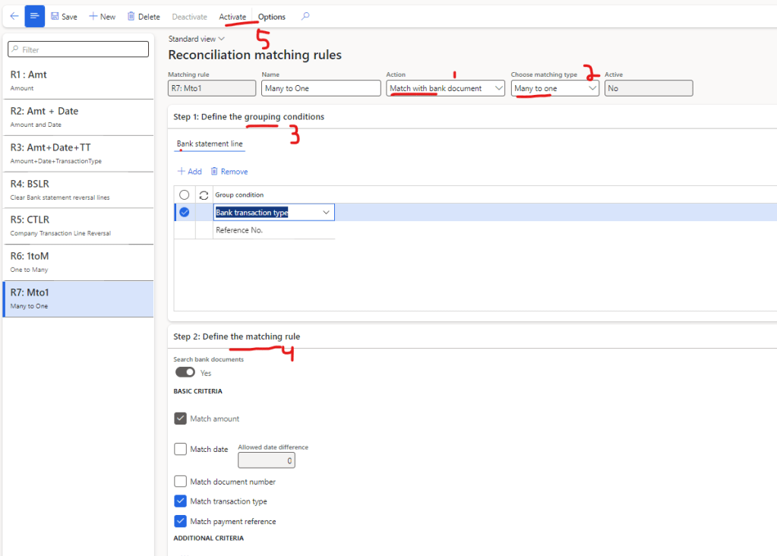Open the search magnifier in toolbar
Image resolution: width=777 pixels, height=556 pixels.
coord(305,17)
